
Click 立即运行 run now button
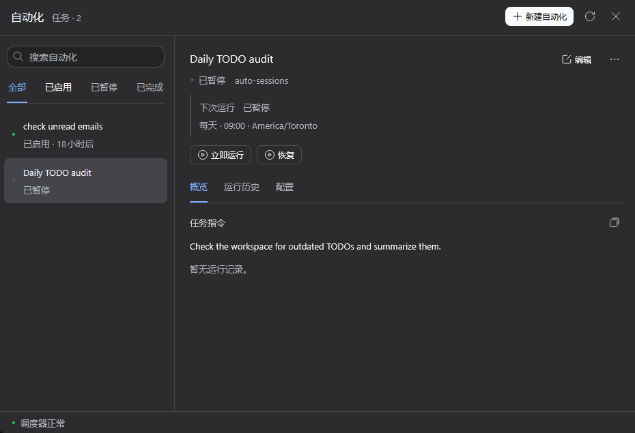[221, 155]
